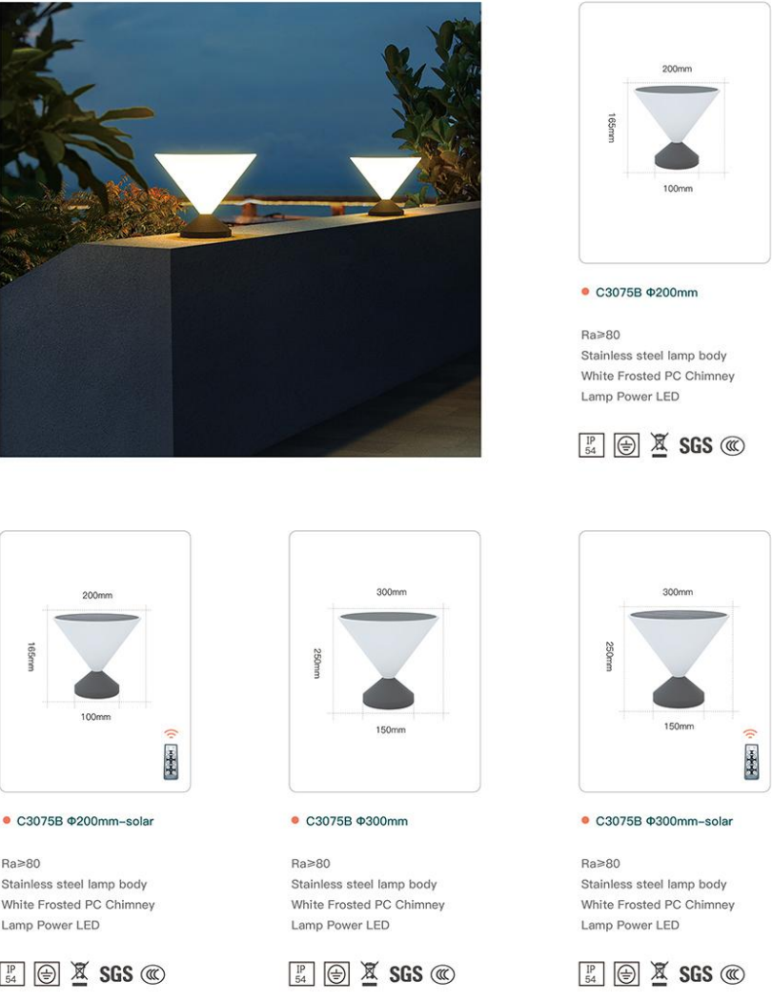Screen dimensions: 772x1003
Task: Open the C3075B Φ300mm product title
Action: click(x=356, y=821)
